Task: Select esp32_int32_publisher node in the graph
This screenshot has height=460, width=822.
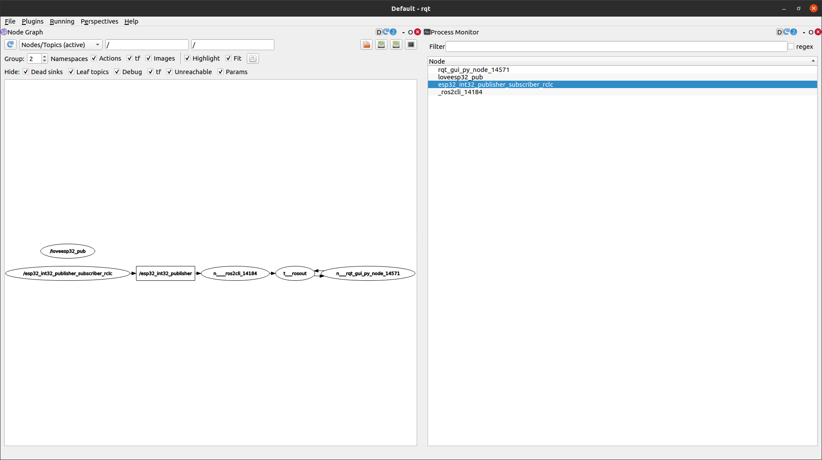Action: pyautogui.click(x=166, y=273)
